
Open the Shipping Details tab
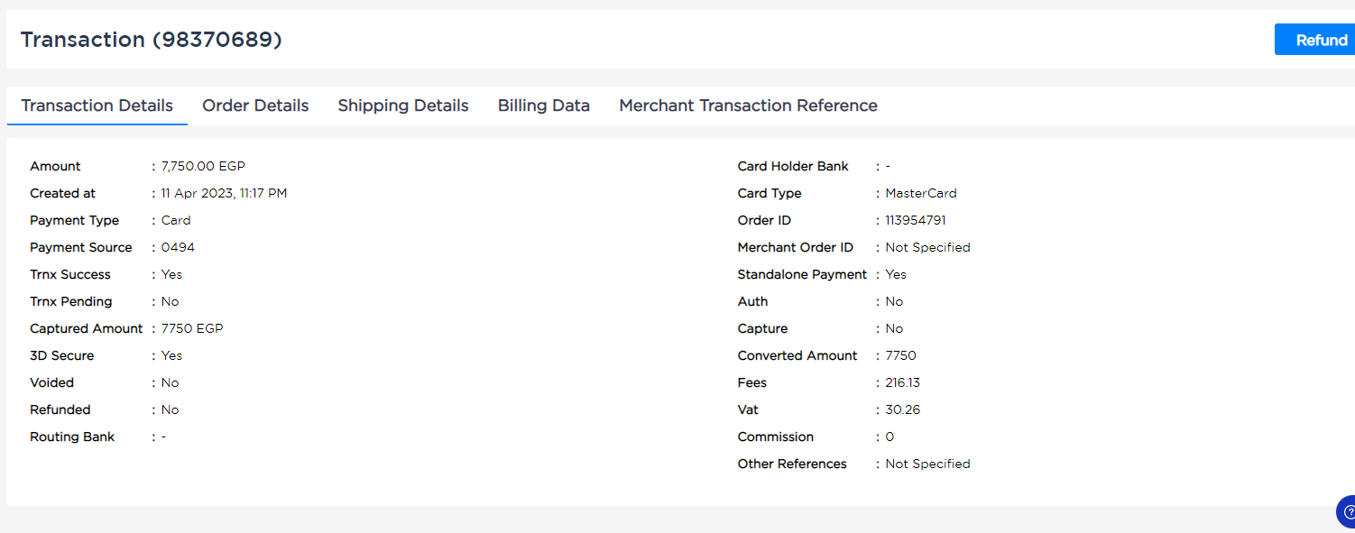pos(403,106)
